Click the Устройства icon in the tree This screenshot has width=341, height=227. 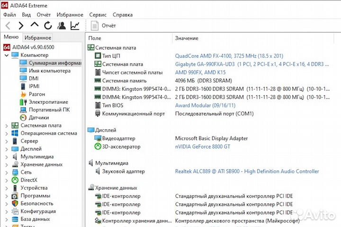pos(15,188)
